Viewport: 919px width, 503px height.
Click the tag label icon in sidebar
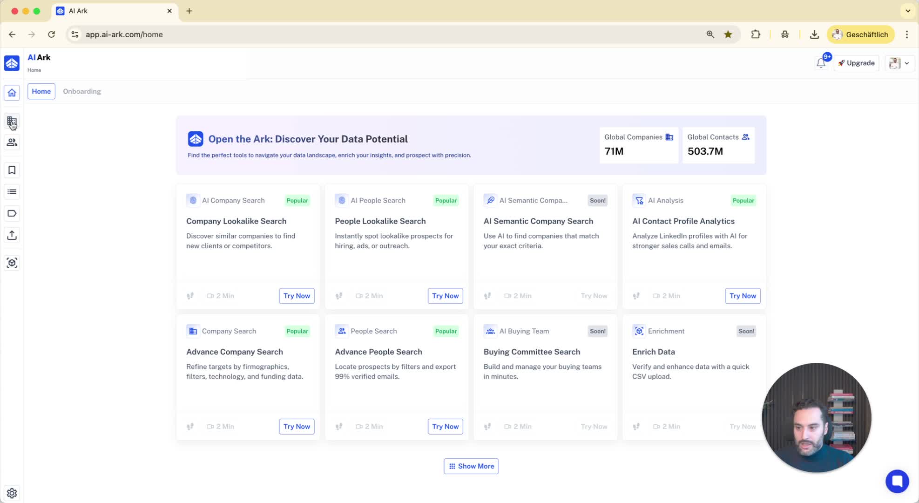[12, 213]
